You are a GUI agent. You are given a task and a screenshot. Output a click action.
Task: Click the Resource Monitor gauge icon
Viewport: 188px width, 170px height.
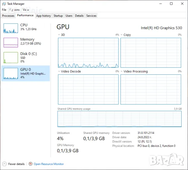(30, 164)
